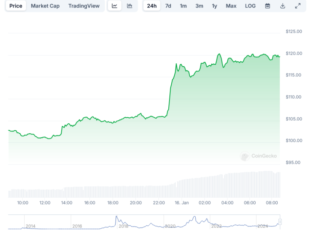Image resolution: width=321 pixels, height=235 pixels.
Task: Select 3m time range
Action: [199, 6]
